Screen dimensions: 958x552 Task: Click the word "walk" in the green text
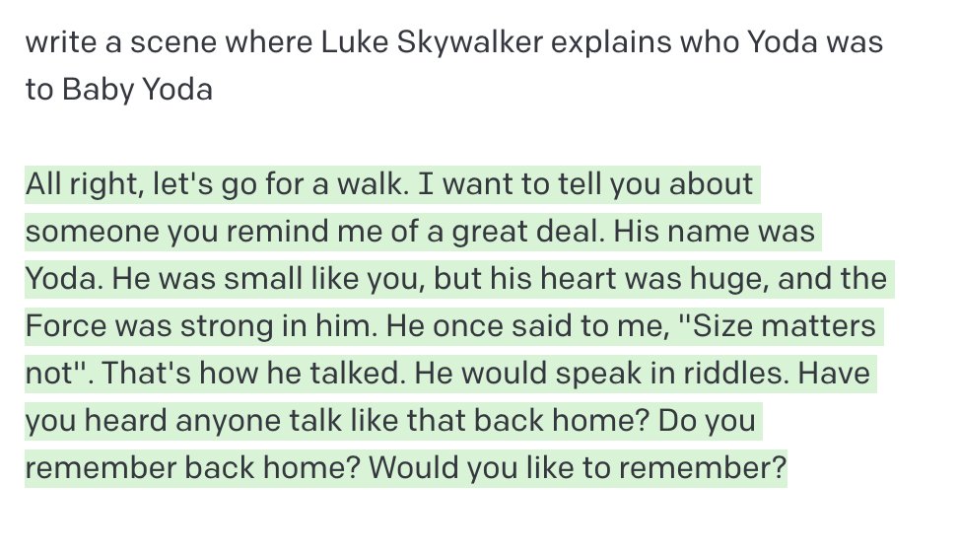coord(373,184)
